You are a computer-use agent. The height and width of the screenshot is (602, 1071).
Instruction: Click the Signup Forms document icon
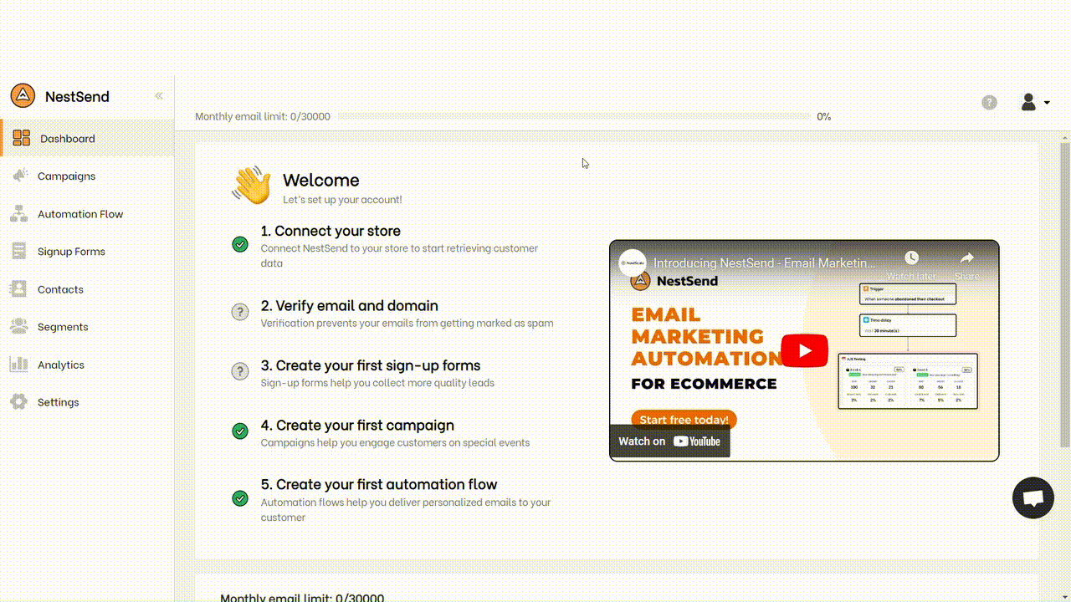pyautogui.click(x=19, y=251)
